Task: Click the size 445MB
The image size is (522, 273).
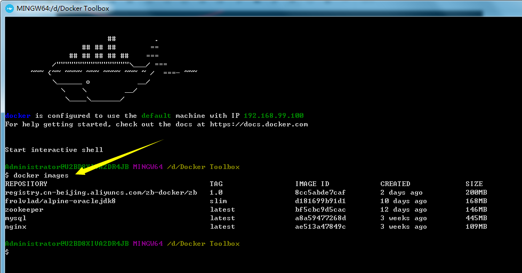Action: [476, 218]
